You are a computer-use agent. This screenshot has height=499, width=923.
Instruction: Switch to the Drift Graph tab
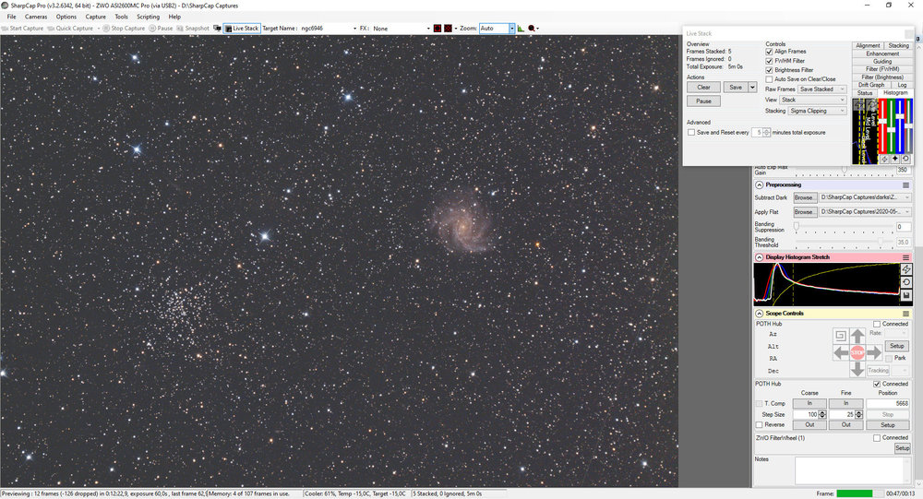point(871,85)
